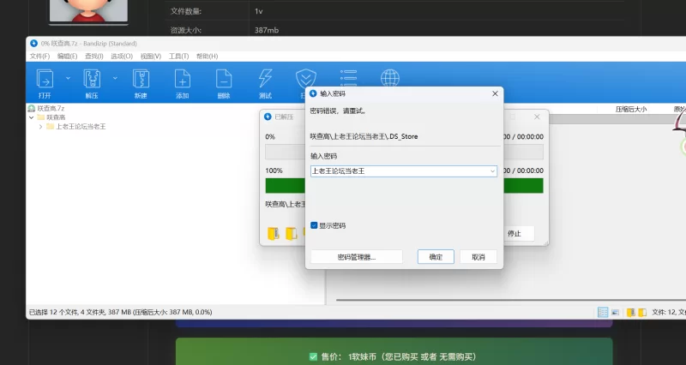The image size is (686, 365).
Task: Click the 确定 button in the password dialog
Action: pos(436,257)
